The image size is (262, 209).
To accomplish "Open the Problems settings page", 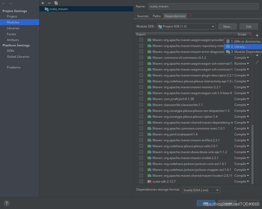I will pyautogui.click(x=14, y=67).
